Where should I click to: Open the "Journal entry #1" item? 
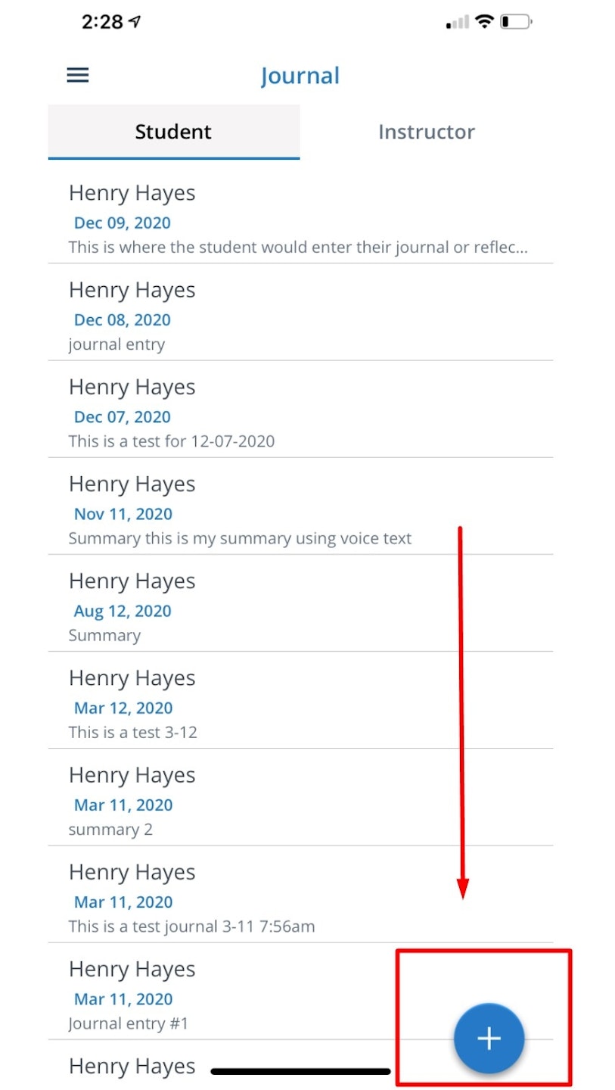tap(227, 995)
